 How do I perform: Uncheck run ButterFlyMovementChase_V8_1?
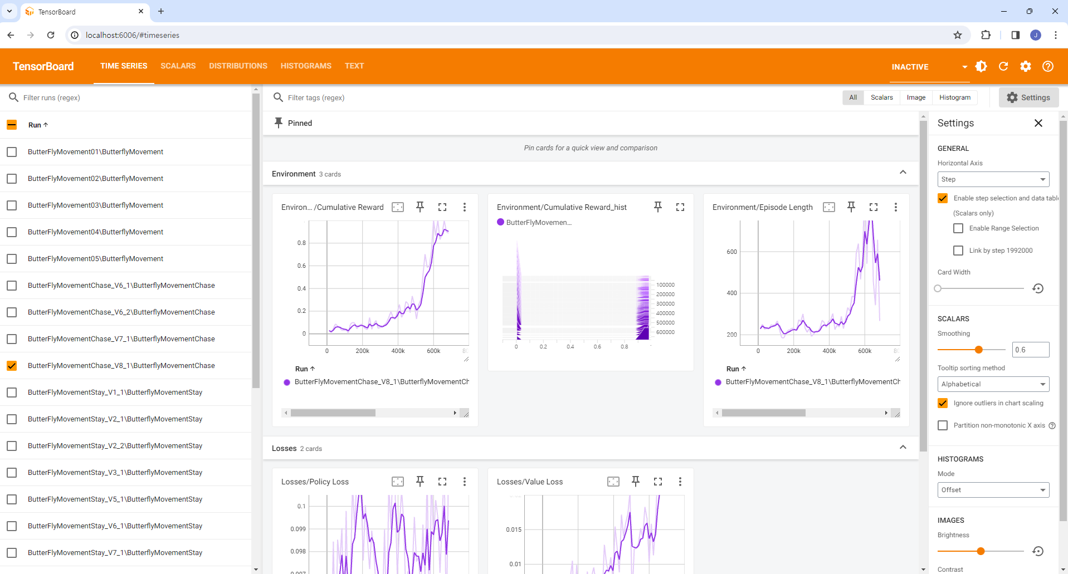(12, 366)
